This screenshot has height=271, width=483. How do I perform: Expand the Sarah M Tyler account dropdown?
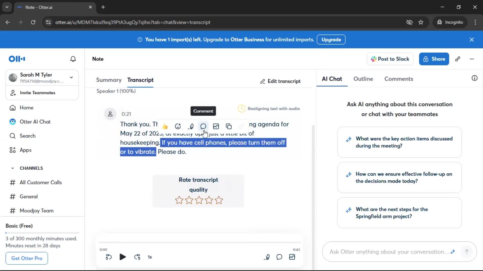[71, 78]
